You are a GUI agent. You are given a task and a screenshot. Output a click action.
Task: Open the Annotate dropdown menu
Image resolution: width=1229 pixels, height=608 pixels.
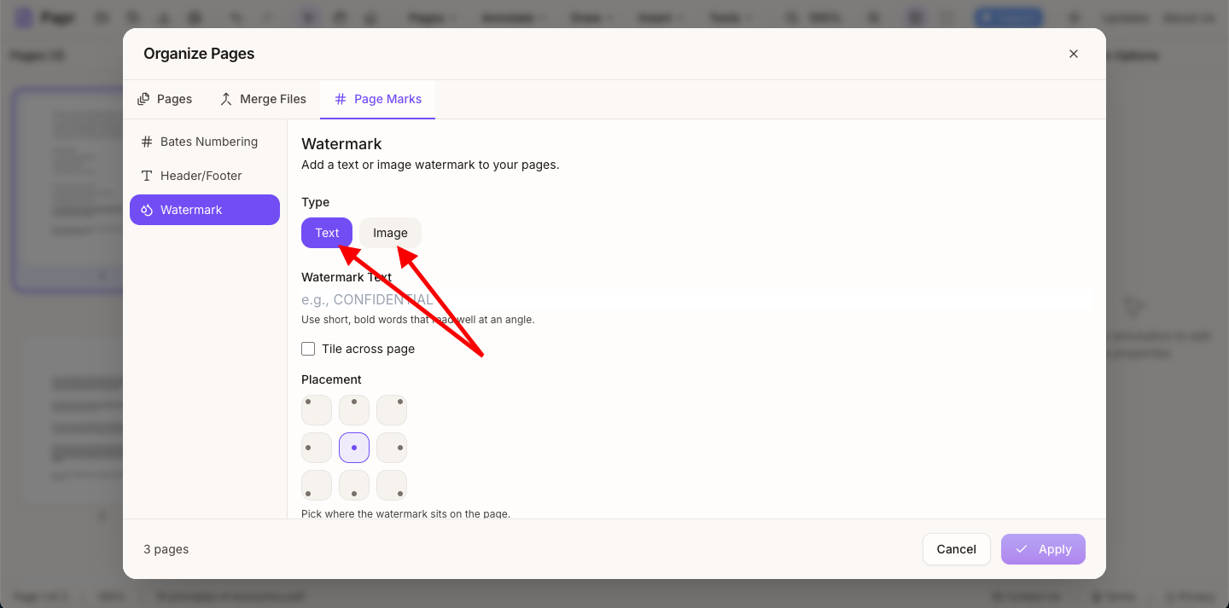click(513, 17)
